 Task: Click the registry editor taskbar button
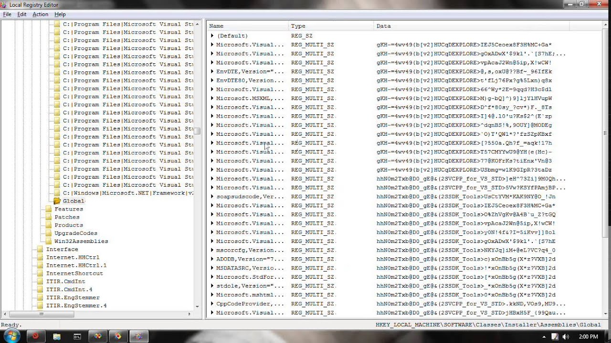click(139, 336)
